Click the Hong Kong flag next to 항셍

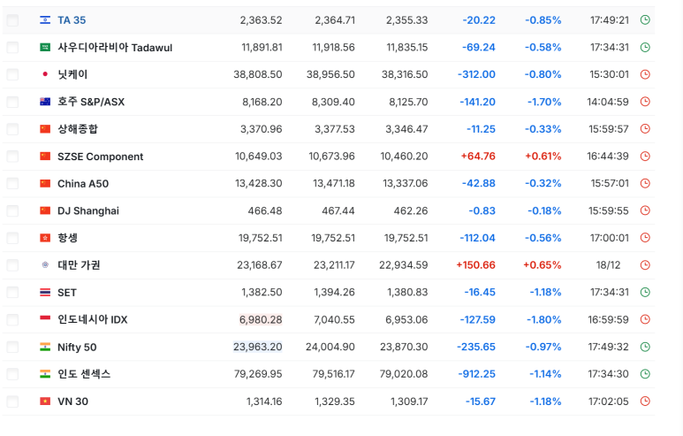pos(45,238)
